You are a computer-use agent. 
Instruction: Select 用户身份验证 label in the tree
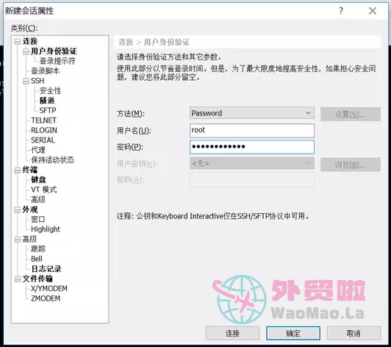54,51
